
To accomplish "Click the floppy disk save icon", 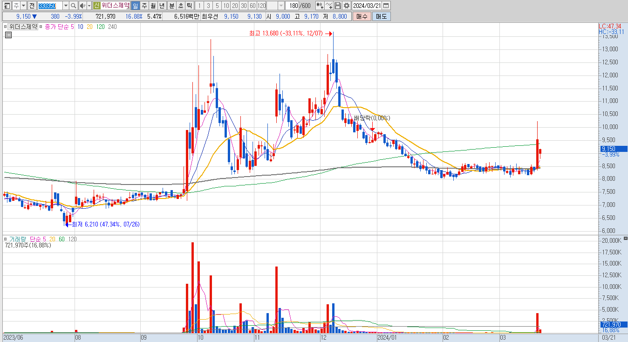I will point(338,6).
